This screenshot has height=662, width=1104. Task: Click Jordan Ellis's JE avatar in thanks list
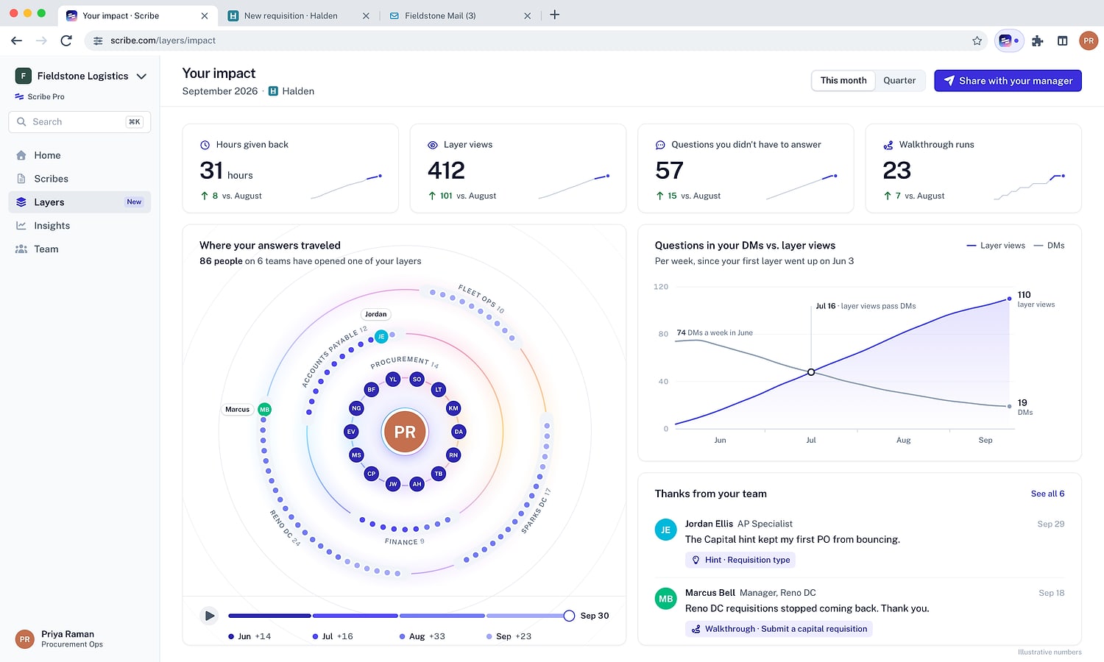coord(666,530)
